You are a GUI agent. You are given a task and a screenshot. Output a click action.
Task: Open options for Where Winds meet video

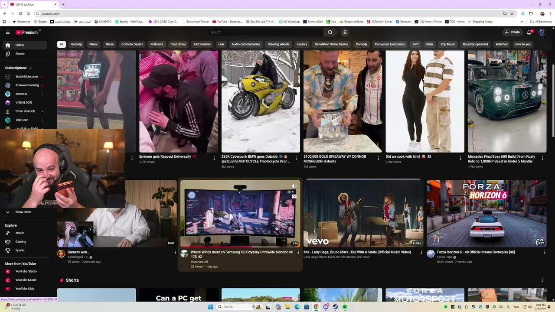pyautogui.click(x=298, y=252)
